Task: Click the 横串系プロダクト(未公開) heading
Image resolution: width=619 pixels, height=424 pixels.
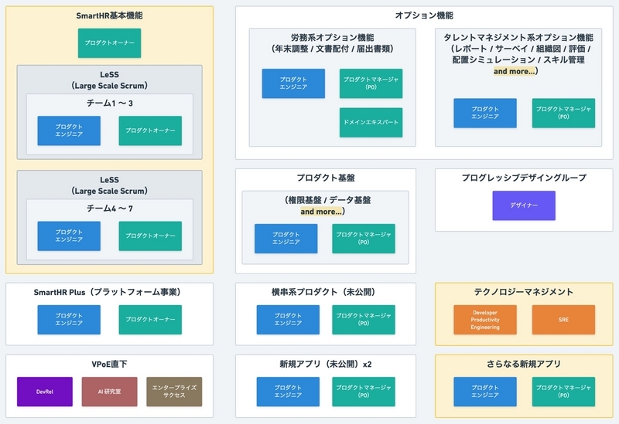Action: (x=323, y=292)
